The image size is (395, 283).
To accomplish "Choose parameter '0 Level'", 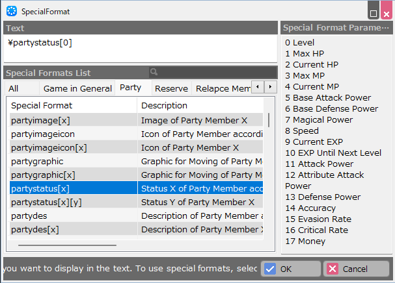I will click(x=299, y=42).
